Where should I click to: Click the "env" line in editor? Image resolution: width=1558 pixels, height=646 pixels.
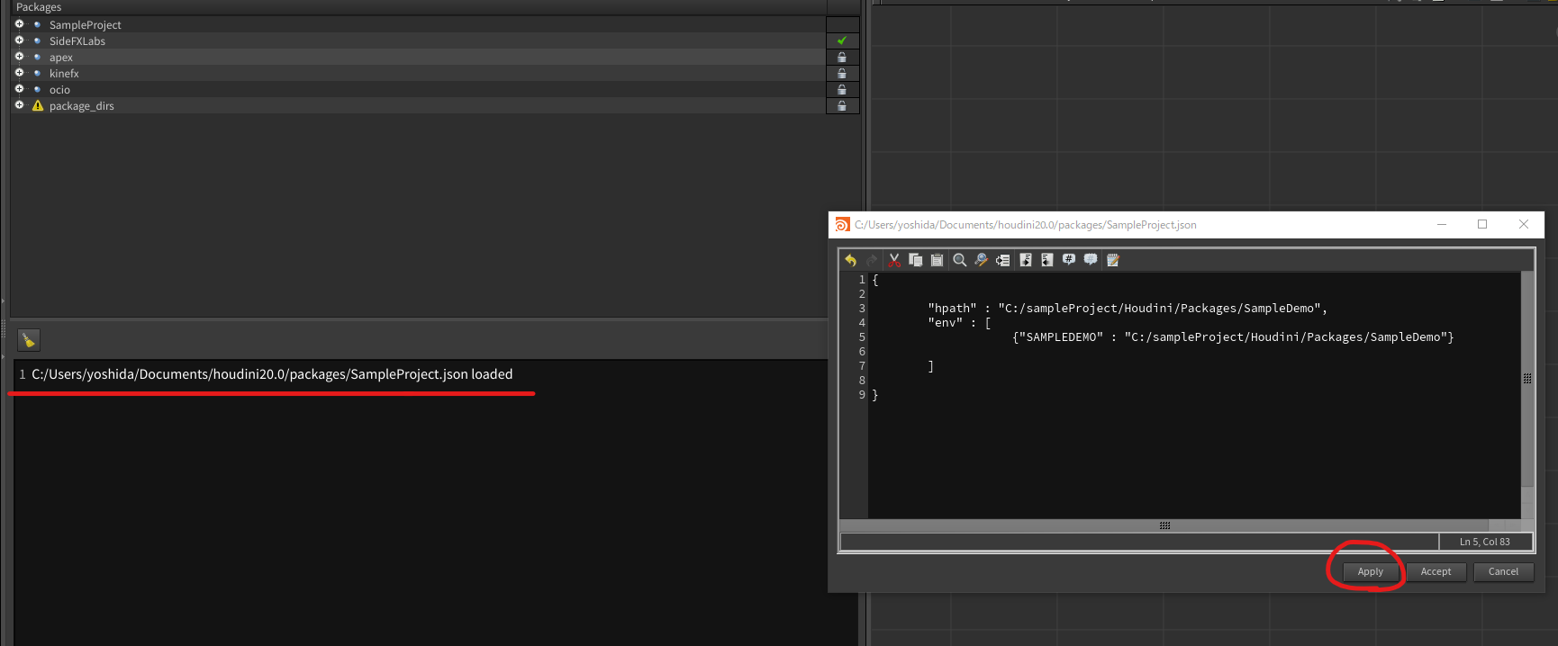pyautogui.click(x=959, y=323)
